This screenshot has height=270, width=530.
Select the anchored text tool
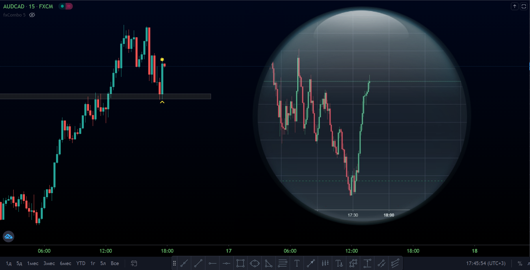click(339, 263)
